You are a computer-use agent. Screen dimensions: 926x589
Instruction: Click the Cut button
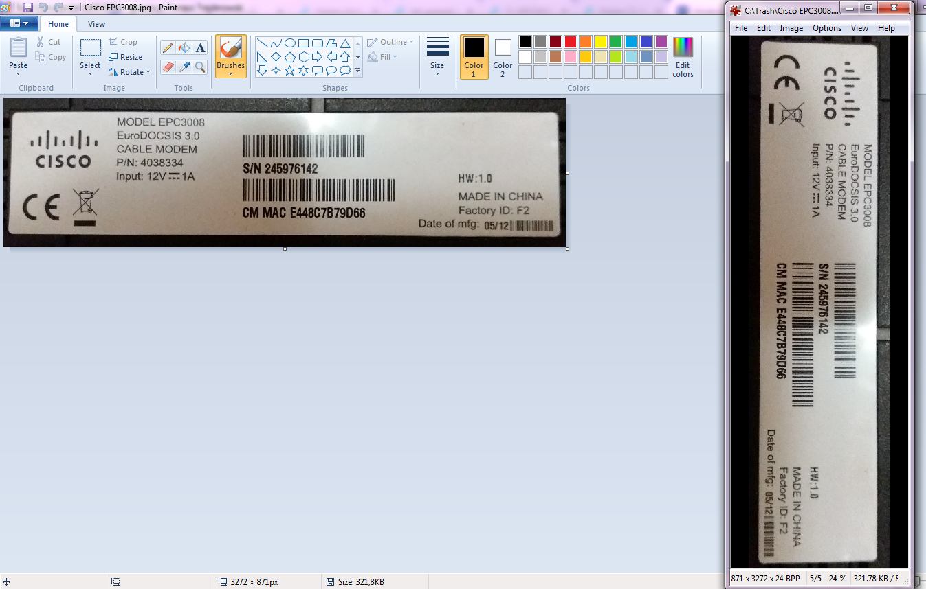tap(49, 42)
